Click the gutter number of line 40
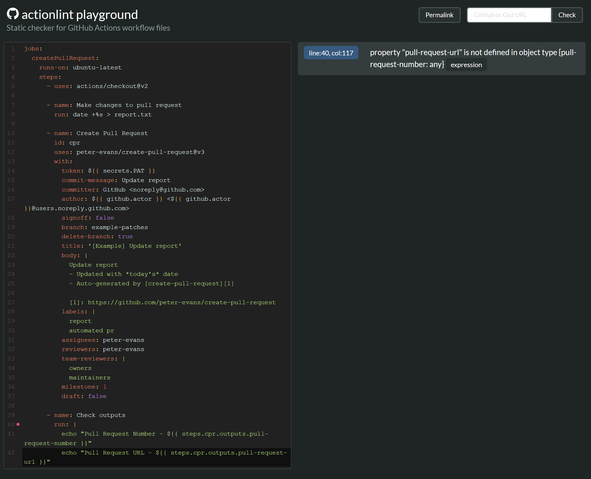 point(11,424)
